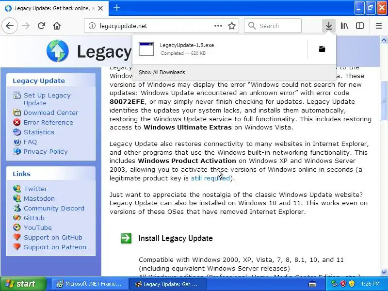Open the Statistics link
Viewport: 388px width, 291px height.
click(39, 132)
